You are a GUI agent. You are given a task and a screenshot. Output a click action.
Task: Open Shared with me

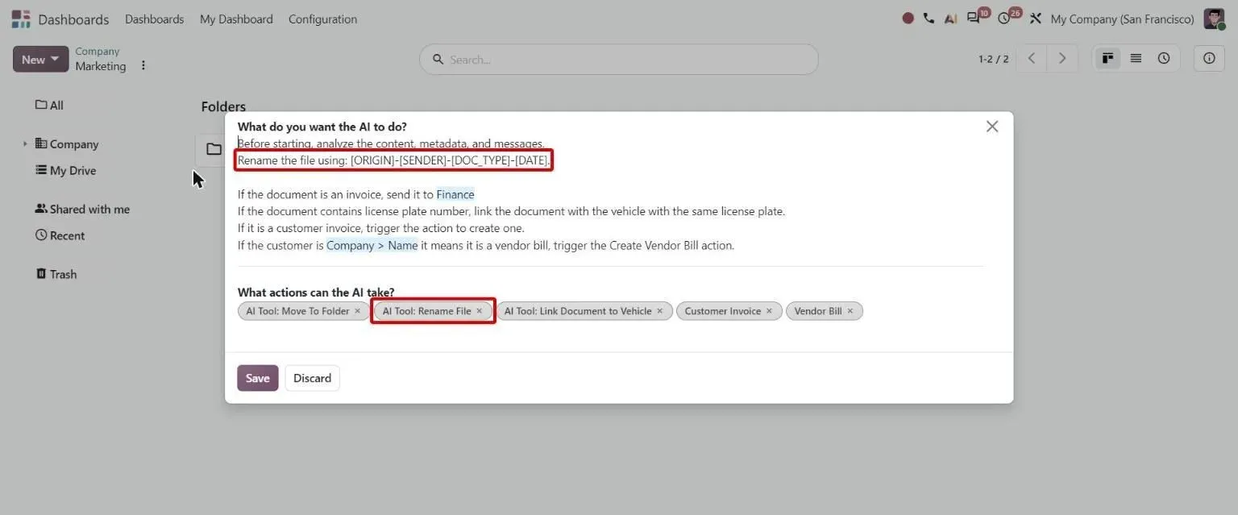pos(82,209)
